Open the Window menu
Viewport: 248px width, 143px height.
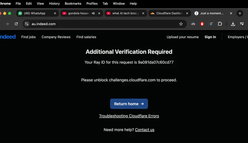pyautogui.click(x=119, y=4)
